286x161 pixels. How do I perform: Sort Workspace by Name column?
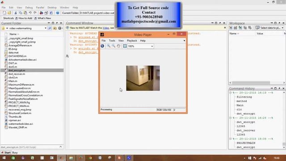point(234,34)
